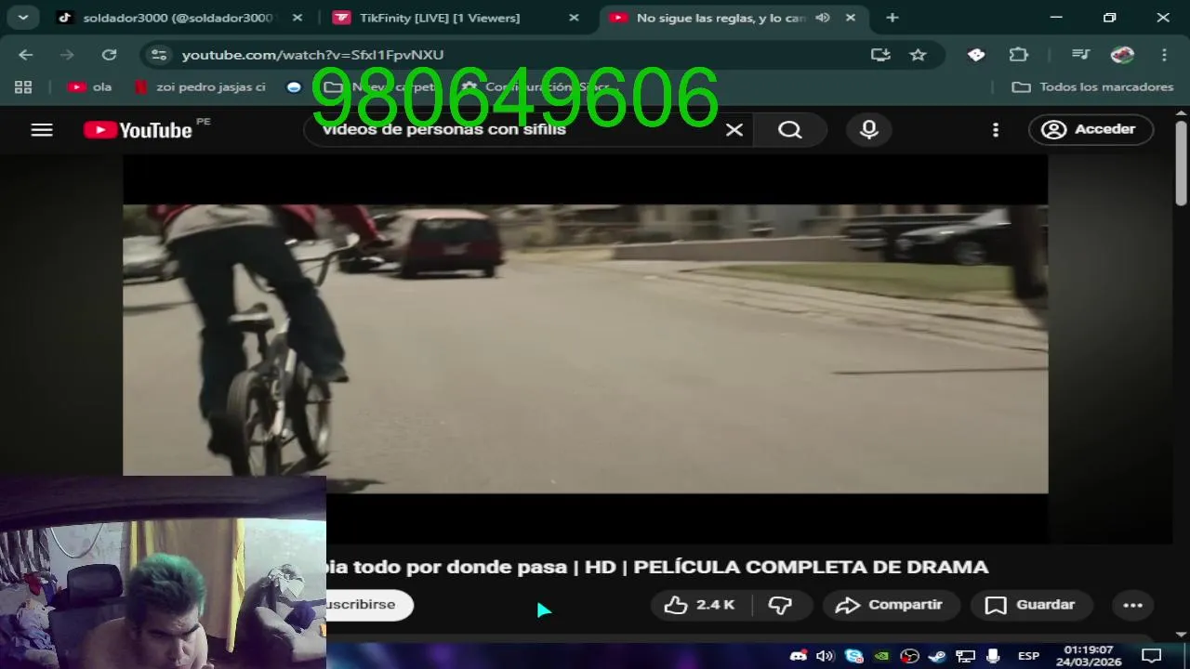
Task: Install app icon in address bar
Action: tap(879, 55)
